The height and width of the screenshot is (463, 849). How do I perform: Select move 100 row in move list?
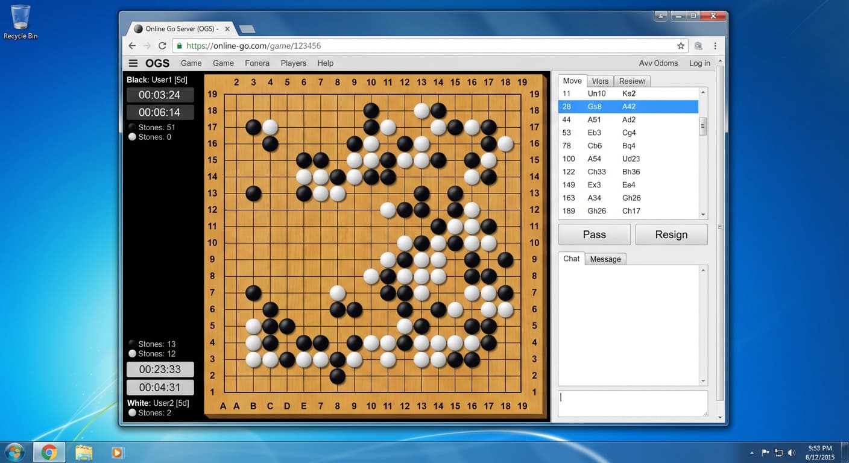pyautogui.click(x=627, y=159)
